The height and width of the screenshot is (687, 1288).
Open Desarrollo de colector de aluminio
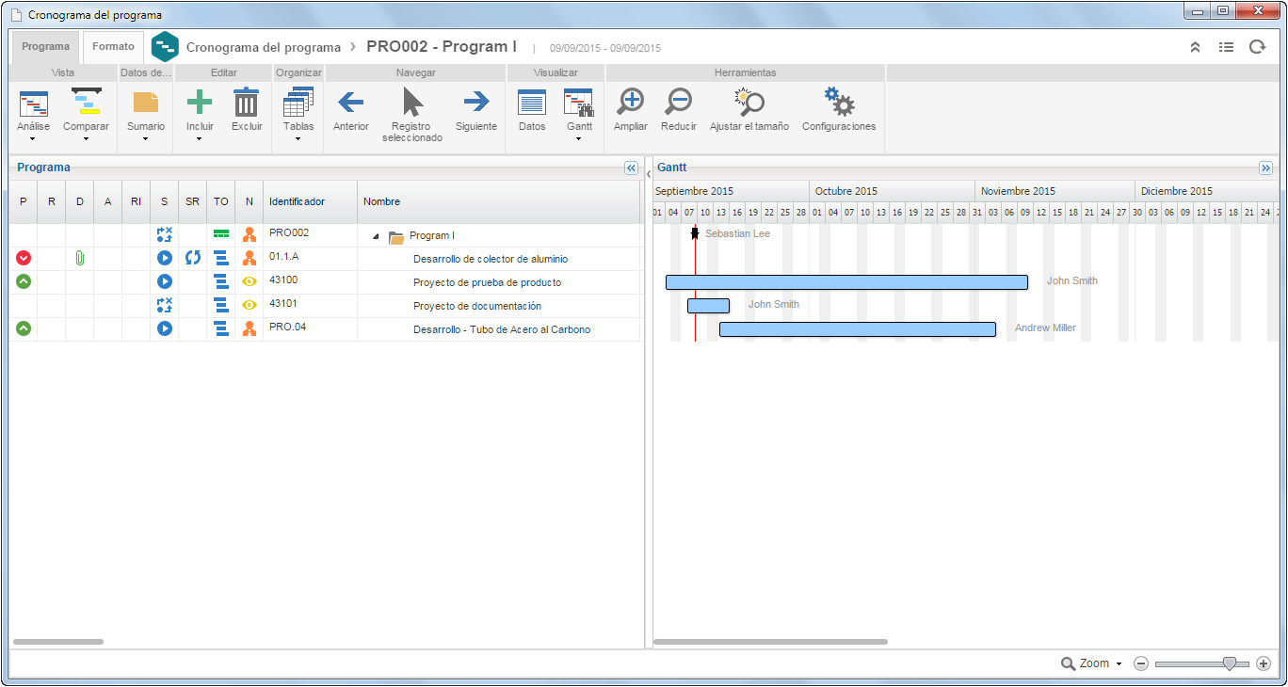pos(491,259)
